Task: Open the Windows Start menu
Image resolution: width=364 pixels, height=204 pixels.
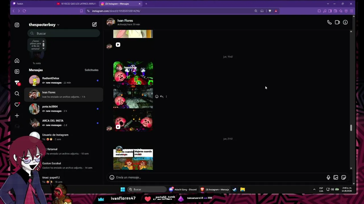Action: (123, 190)
